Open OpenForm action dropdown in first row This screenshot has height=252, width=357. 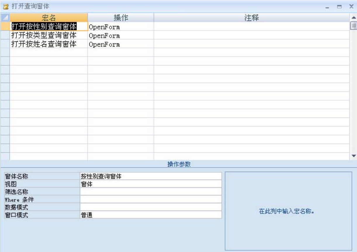pos(120,27)
